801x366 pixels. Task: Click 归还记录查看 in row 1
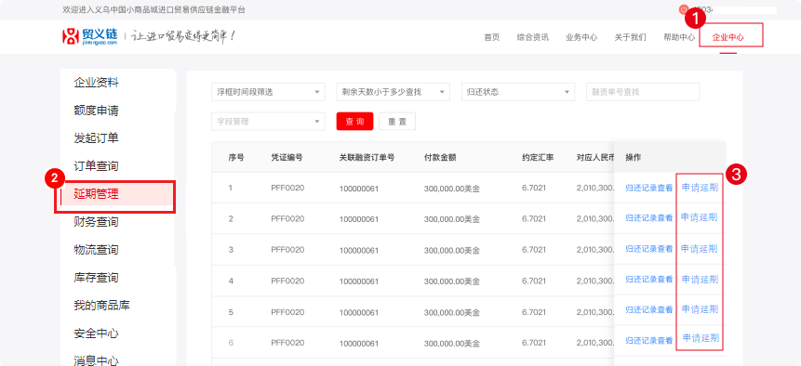pos(648,188)
